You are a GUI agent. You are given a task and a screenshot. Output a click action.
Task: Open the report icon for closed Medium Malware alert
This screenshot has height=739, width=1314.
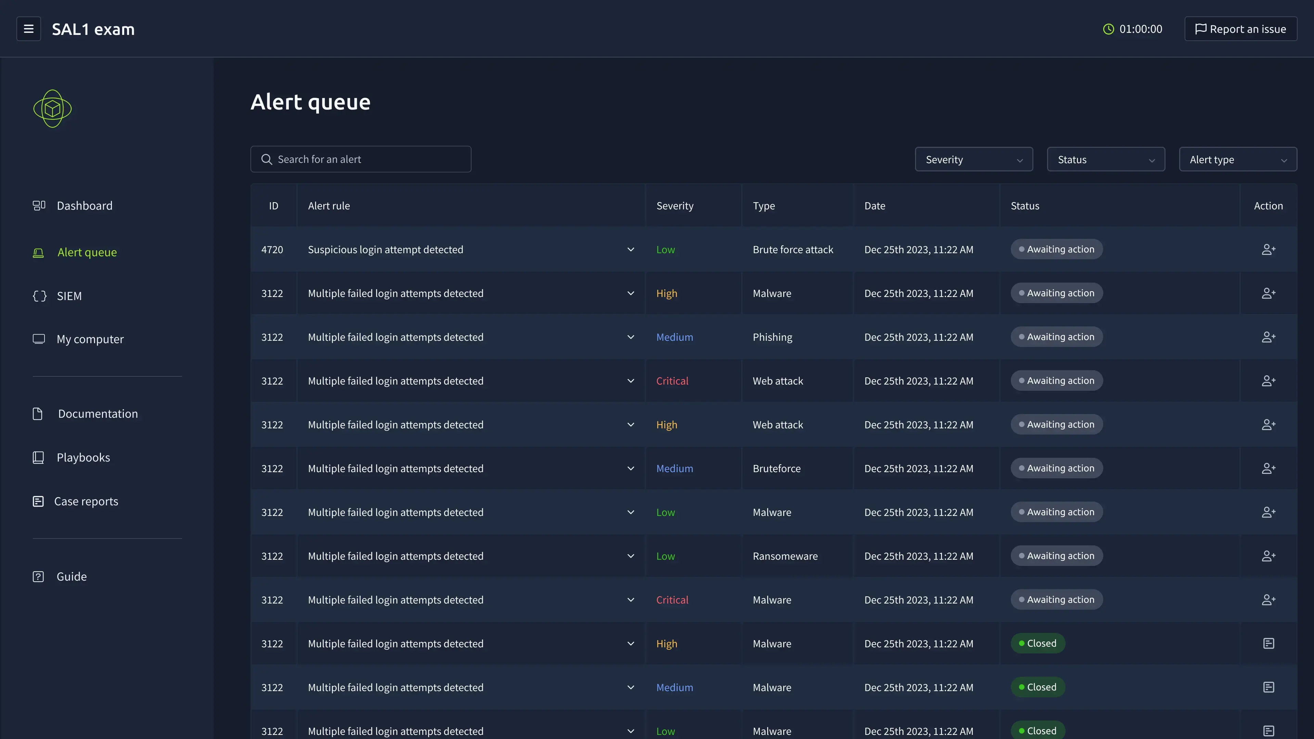pos(1268,687)
